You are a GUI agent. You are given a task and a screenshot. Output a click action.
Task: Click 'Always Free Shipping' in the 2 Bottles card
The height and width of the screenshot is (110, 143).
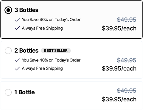[42, 69]
